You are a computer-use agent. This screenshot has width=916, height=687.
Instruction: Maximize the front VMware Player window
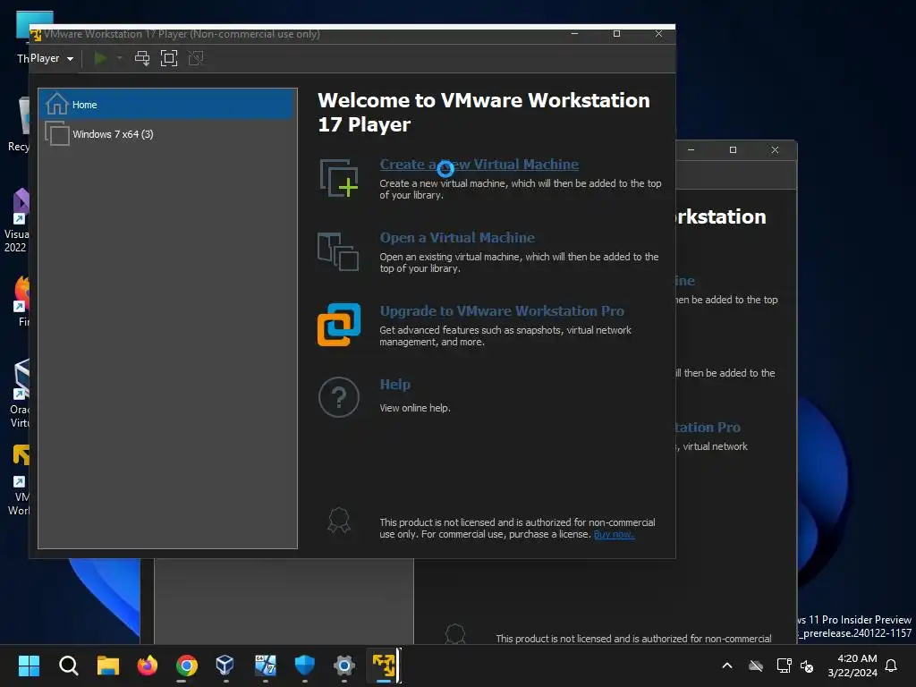(616, 34)
